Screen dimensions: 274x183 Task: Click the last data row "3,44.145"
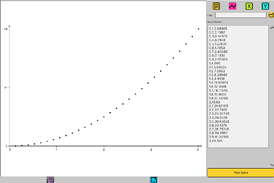[216, 141]
